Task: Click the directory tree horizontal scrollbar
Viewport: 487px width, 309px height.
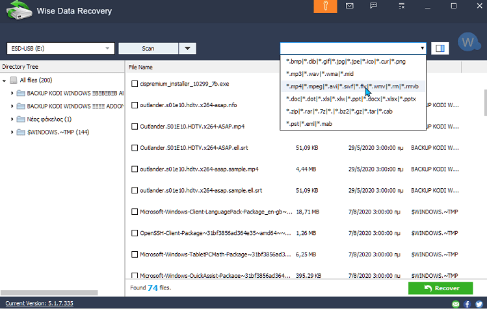Action: click(x=49, y=293)
